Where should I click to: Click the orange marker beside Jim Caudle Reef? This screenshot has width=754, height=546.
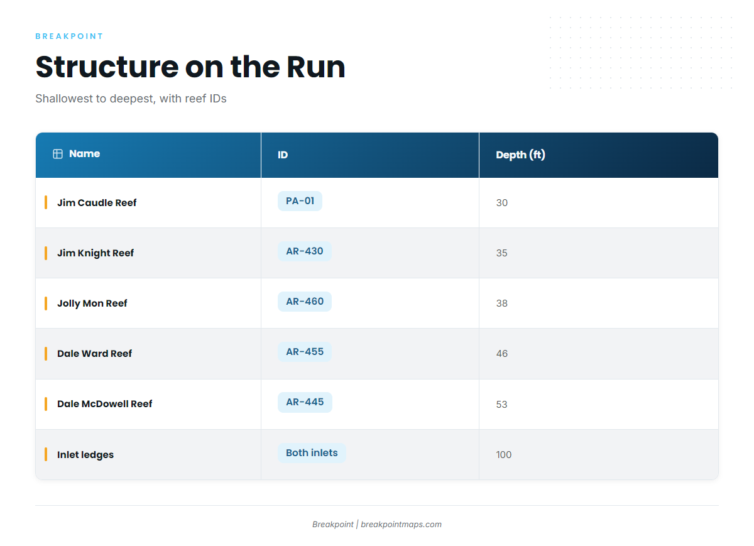pos(46,202)
